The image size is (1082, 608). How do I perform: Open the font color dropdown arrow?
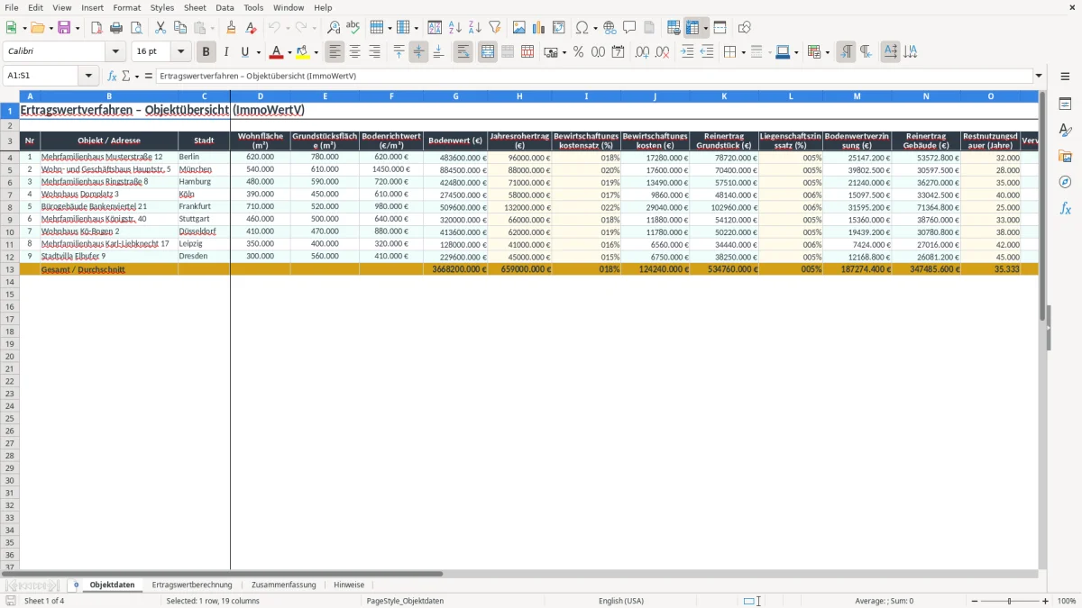point(289,53)
